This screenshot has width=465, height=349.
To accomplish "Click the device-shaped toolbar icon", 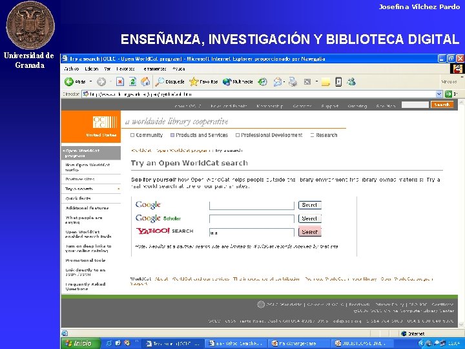I will coord(338,81).
